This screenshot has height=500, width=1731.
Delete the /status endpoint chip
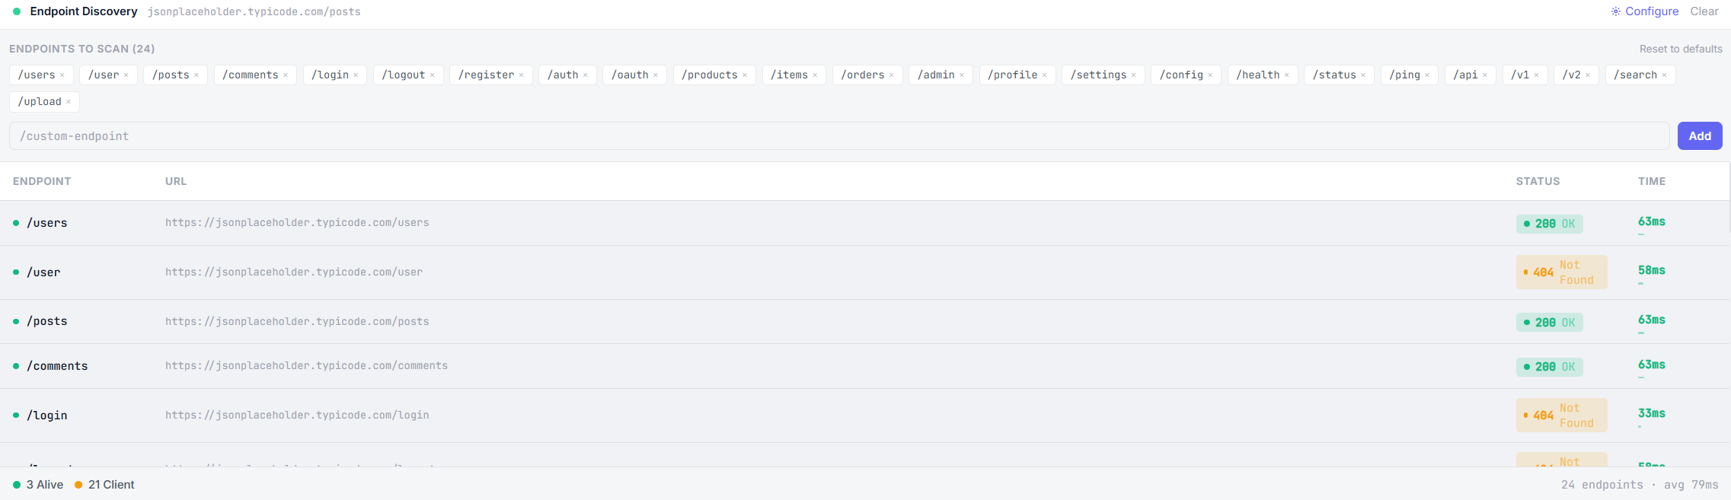[1363, 75]
